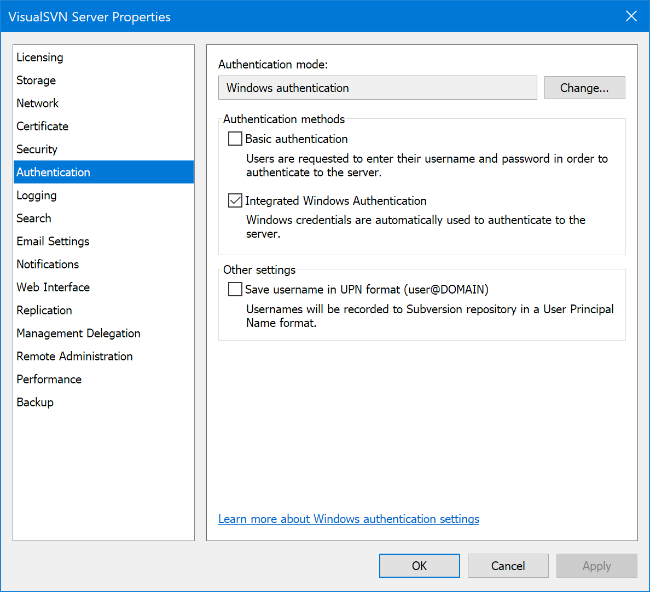Uncheck Integrated Windows Authentication

coord(235,200)
